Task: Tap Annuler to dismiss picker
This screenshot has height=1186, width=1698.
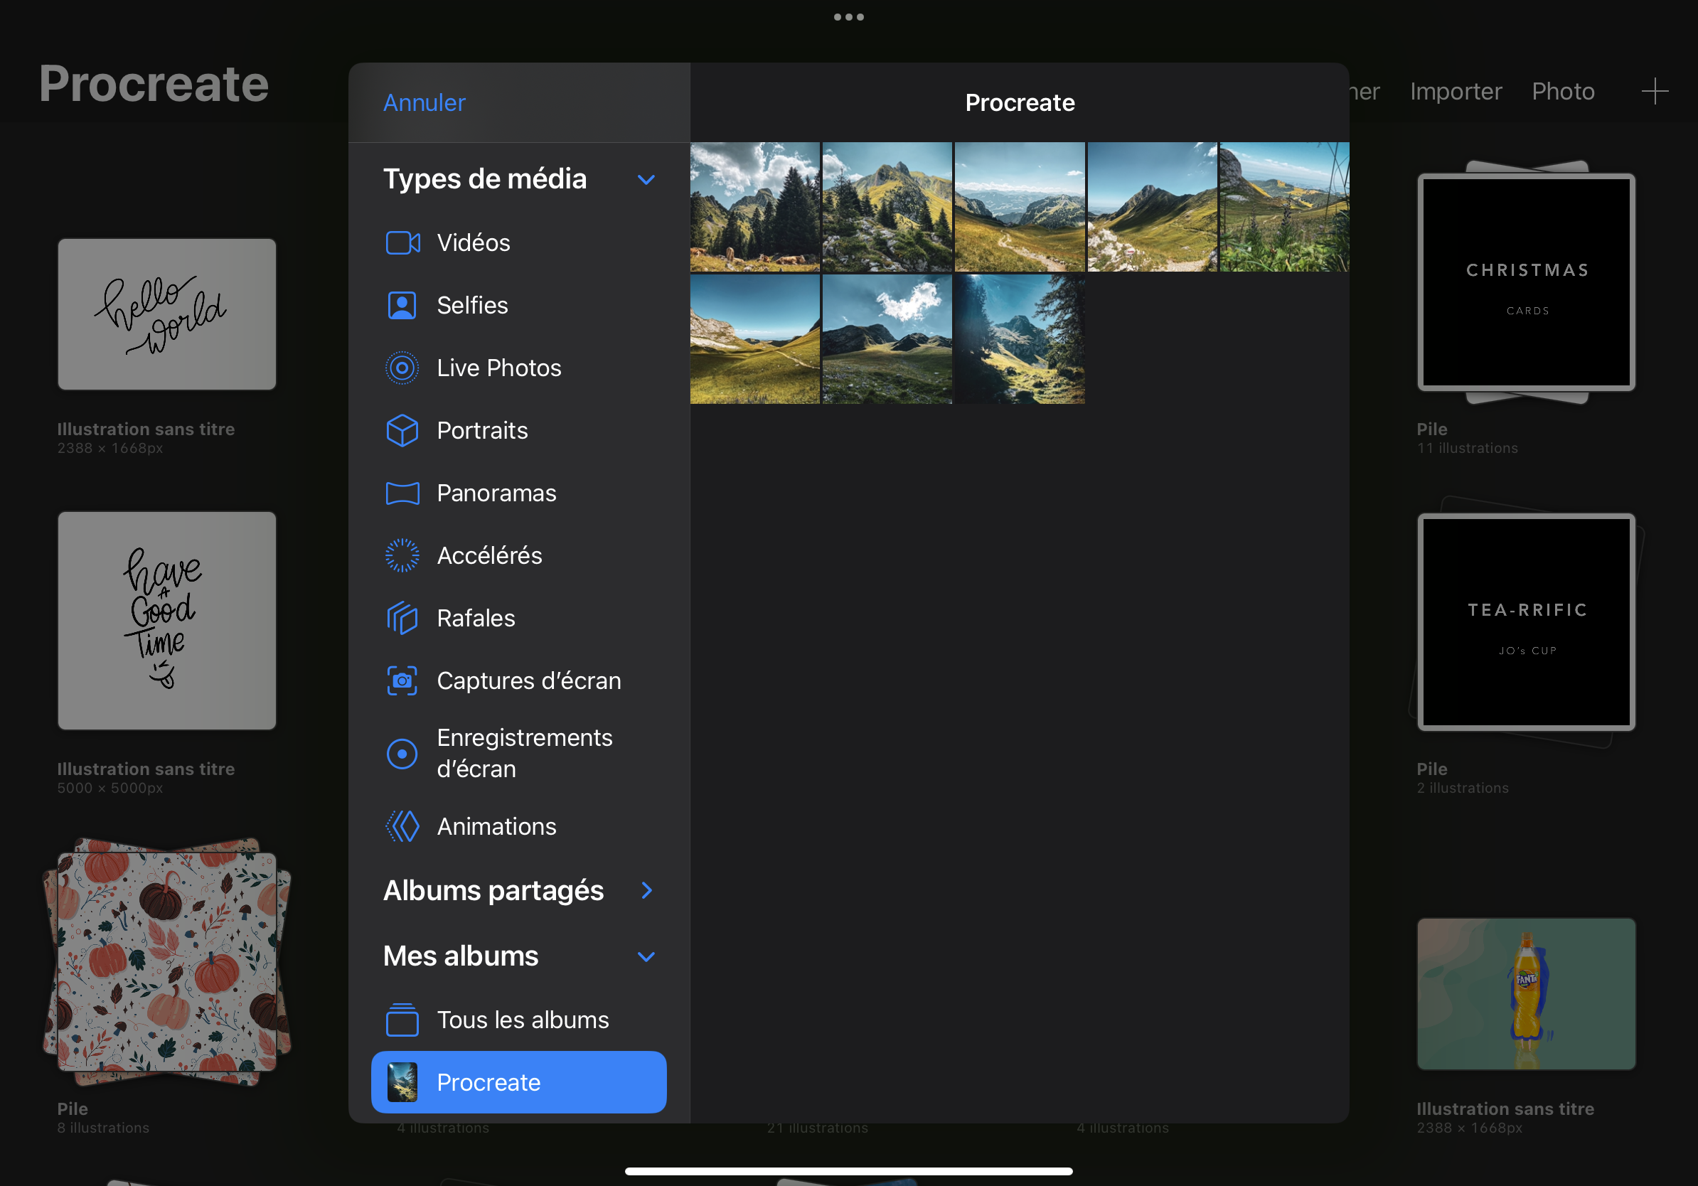Action: pos(424,102)
